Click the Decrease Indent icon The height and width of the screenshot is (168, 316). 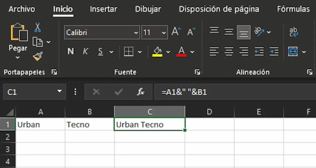click(x=259, y=51)
